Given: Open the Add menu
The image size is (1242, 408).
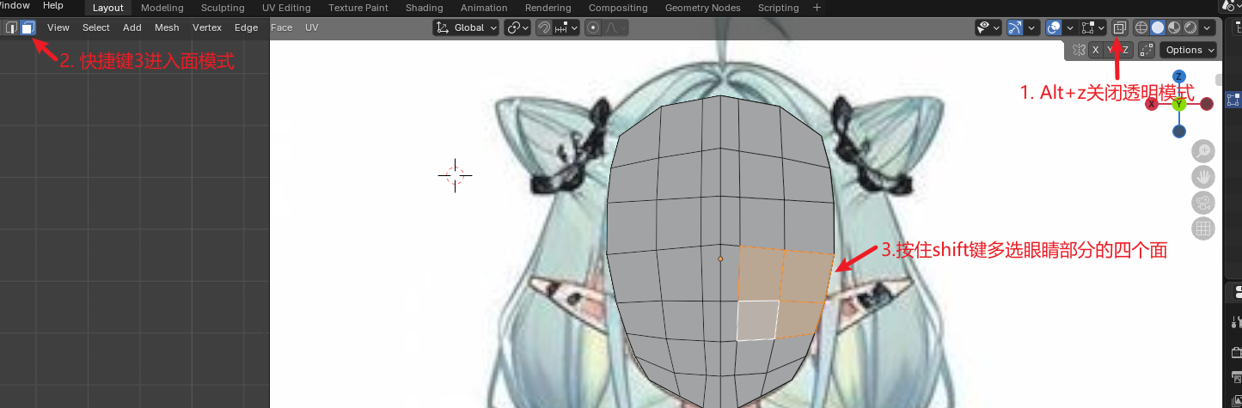Looking at the screenshot, I should [x=132, y=27].
